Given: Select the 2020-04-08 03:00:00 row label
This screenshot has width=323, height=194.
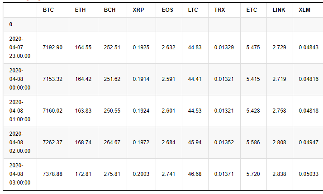Looking at the screenshot, I should tap(19, 174).
